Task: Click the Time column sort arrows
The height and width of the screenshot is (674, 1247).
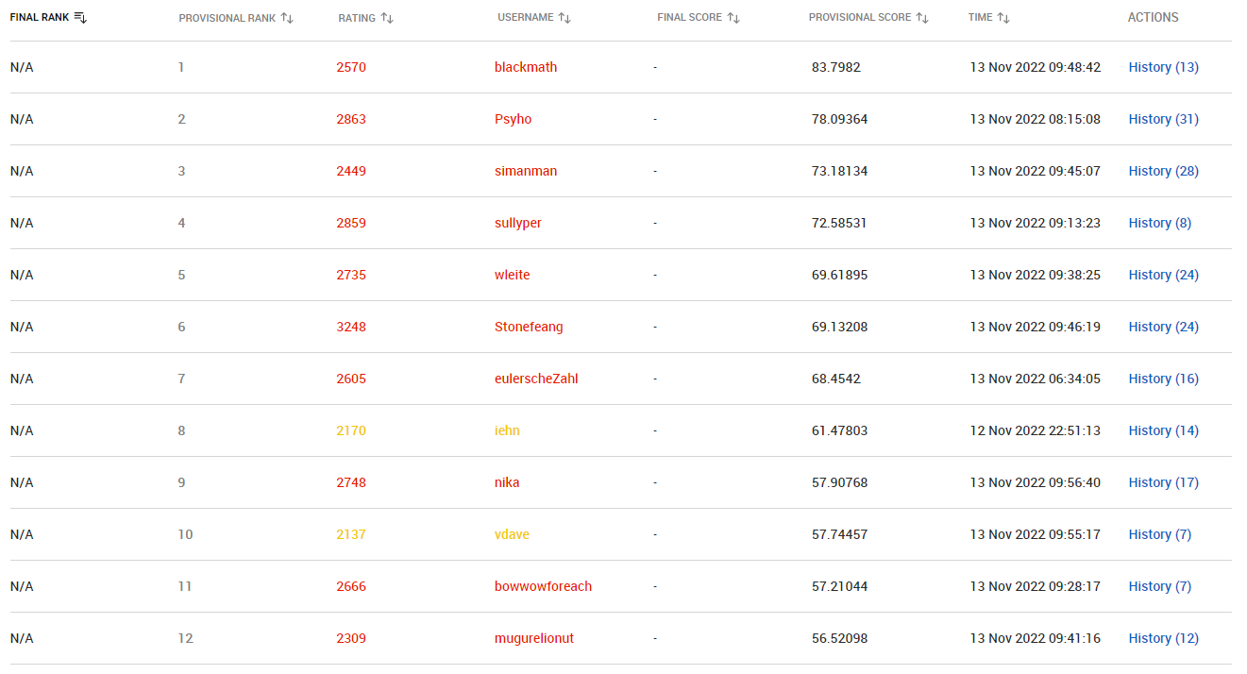Action: (x=1003, y=18)
